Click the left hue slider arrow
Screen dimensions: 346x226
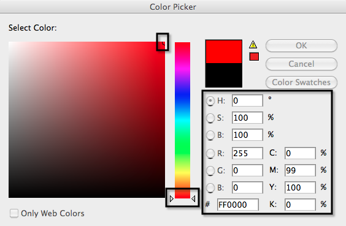(172, 199)
